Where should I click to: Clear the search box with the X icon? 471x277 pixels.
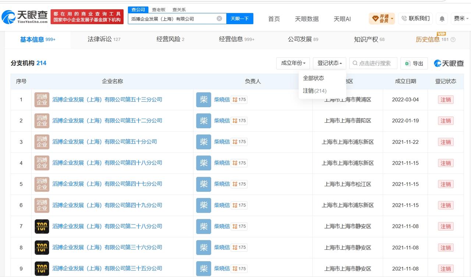pos(219,18)
